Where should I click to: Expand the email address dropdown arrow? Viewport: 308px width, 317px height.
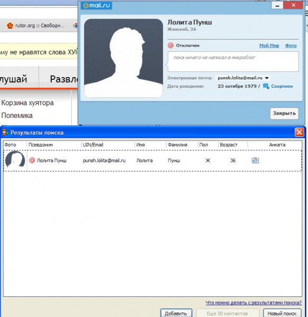pyautogui.click(x=267, y=78)
